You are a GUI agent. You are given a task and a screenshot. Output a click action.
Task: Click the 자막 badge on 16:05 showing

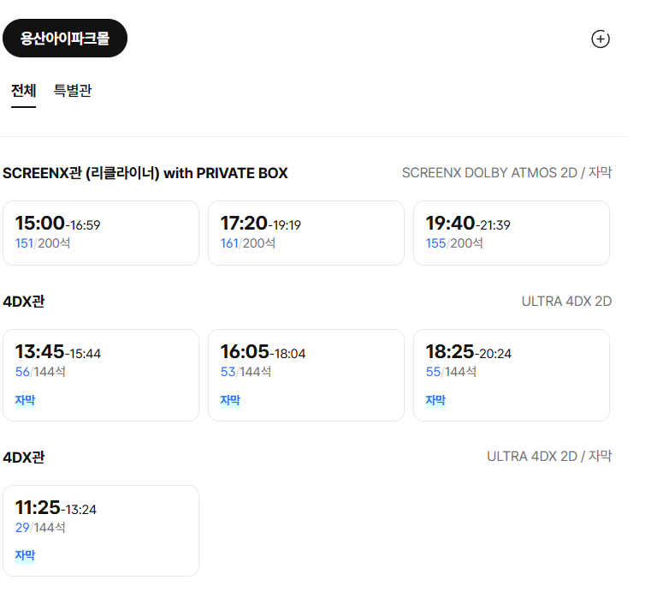tap(231, 400)
